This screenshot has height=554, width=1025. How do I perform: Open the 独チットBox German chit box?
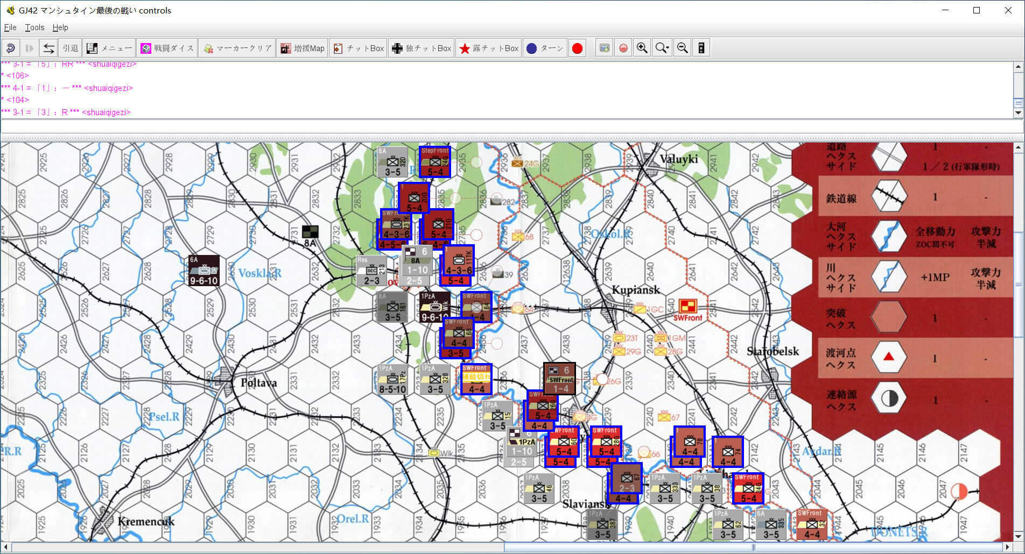tap(422, 48)
